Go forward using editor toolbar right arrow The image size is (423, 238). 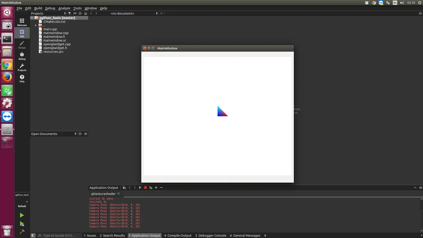[96, 14]
